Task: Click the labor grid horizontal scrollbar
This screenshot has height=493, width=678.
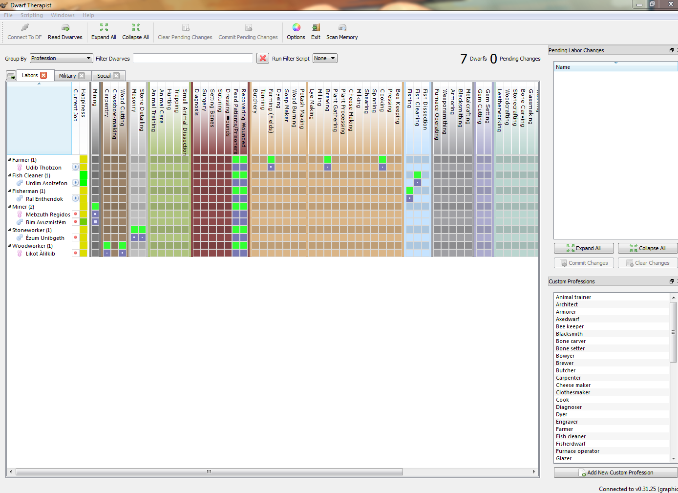Action: (x=209, y=472)
